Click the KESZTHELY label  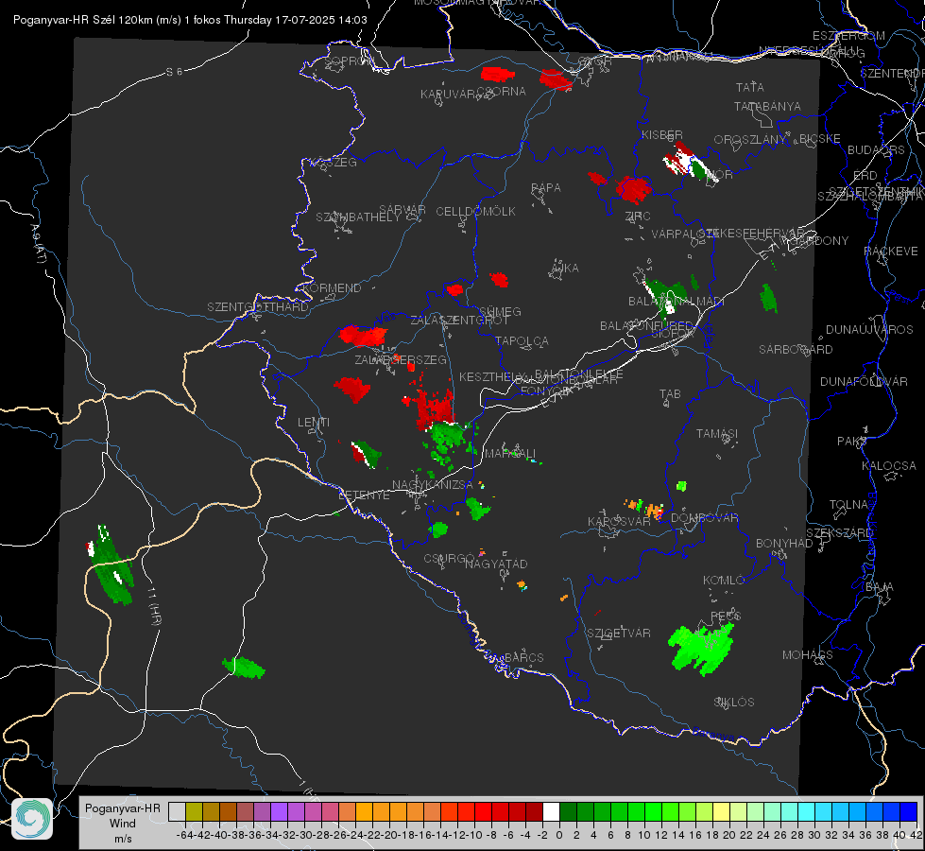(492, 376)
